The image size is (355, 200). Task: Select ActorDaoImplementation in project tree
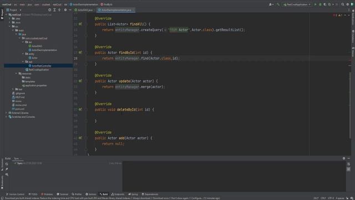click(43, 50)
